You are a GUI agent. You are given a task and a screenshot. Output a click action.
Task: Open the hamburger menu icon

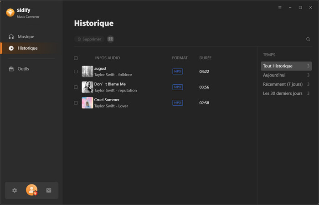tap(280, 8)
